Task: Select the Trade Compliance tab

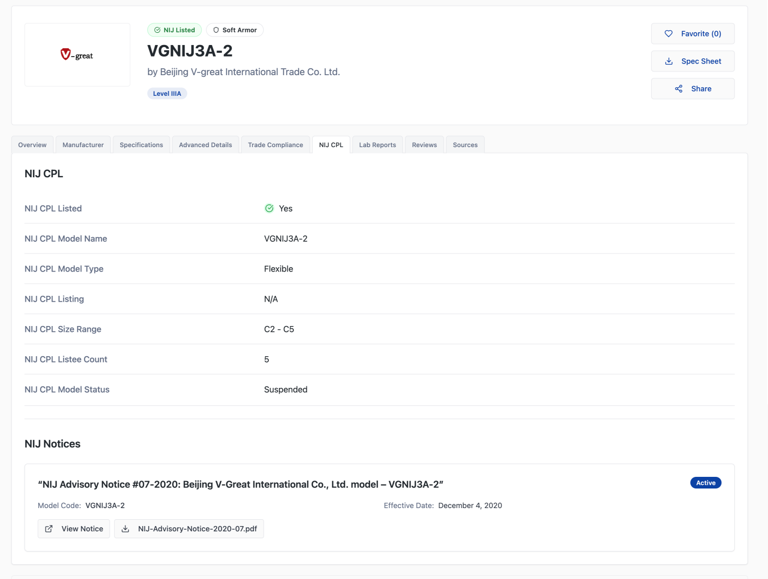Action: 275,144
